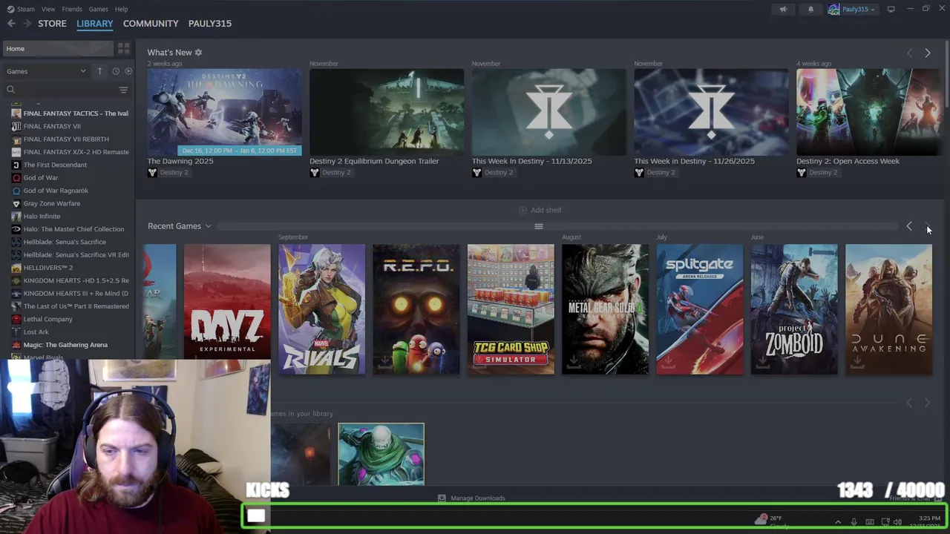Image resolution: width=950 pixels, height=534 pixels.
Task: Select the LIBRARY tab
Action: (95, 24)
